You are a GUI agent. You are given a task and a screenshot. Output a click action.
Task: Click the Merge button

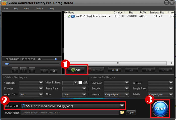(115, 70)
